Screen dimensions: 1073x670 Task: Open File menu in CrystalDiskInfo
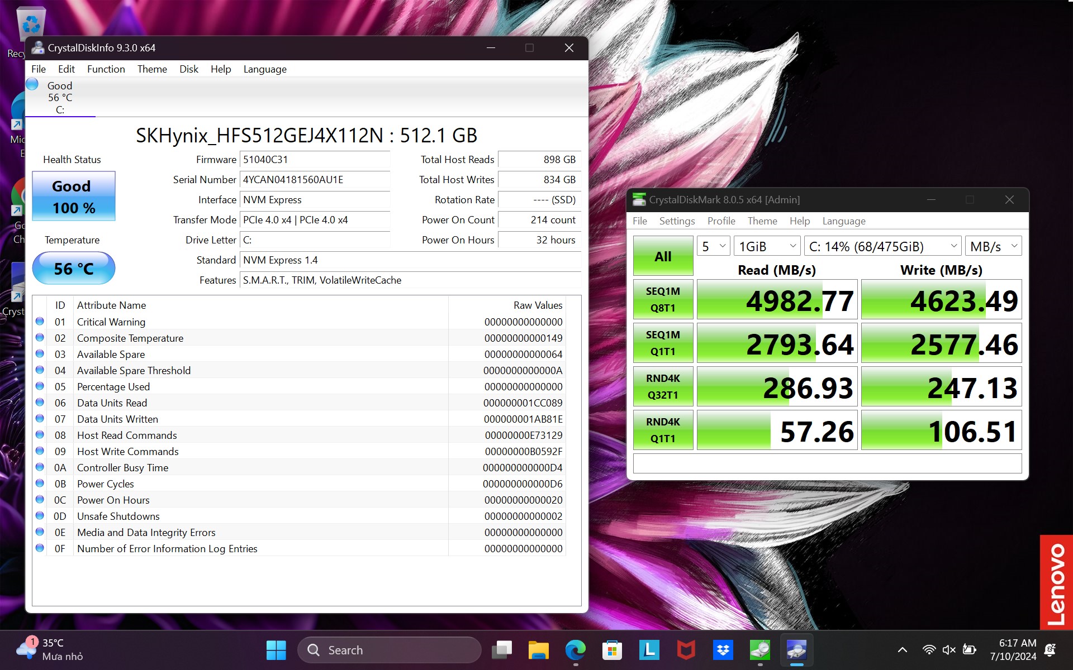click(39, 69)
